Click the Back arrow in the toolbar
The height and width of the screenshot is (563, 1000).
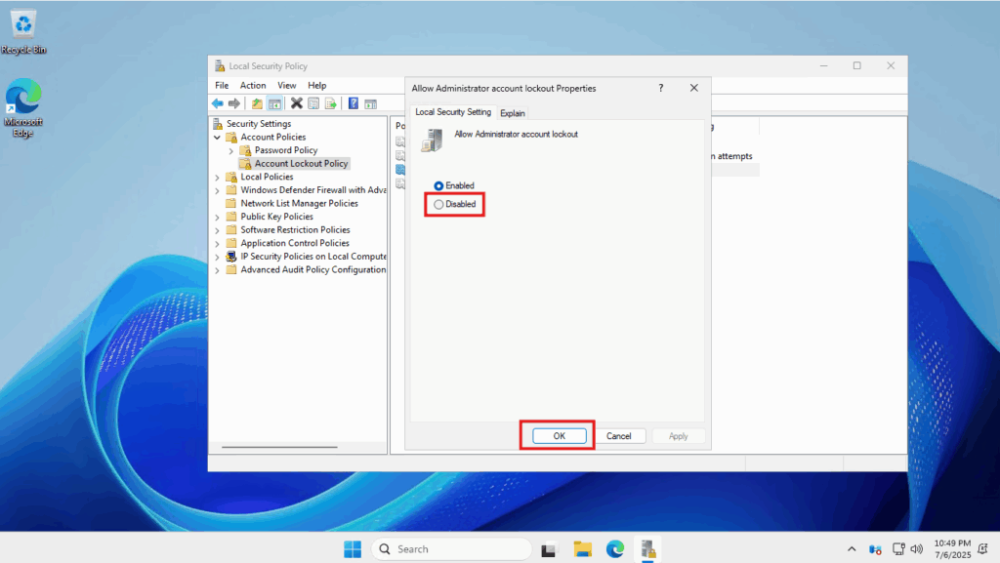[217, 103]
